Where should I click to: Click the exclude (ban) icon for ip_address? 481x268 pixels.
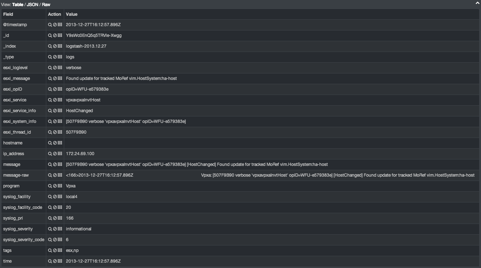click(x=55, y=154)
